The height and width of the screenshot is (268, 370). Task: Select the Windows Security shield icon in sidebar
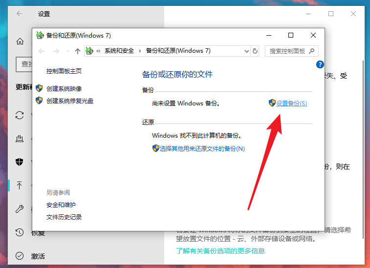click(20, 162)
